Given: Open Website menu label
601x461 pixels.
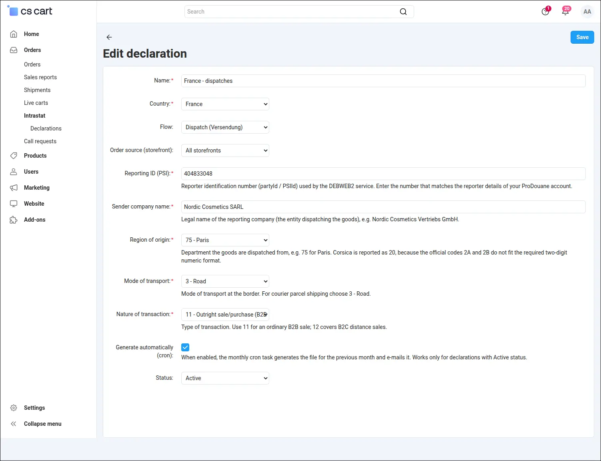Looking at the screenshot, I should coord(34,204).
